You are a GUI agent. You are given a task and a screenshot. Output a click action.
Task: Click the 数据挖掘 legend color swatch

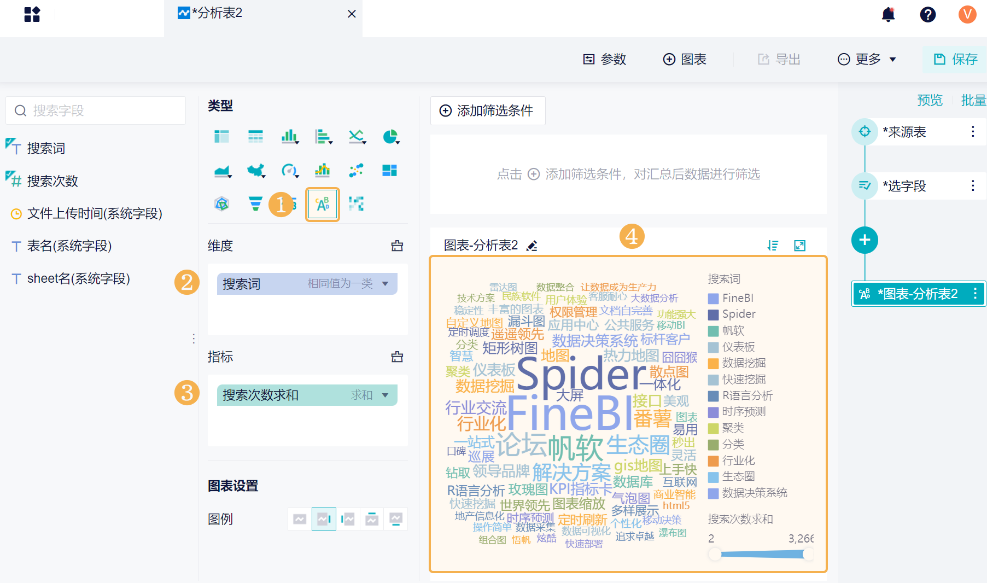713,364
